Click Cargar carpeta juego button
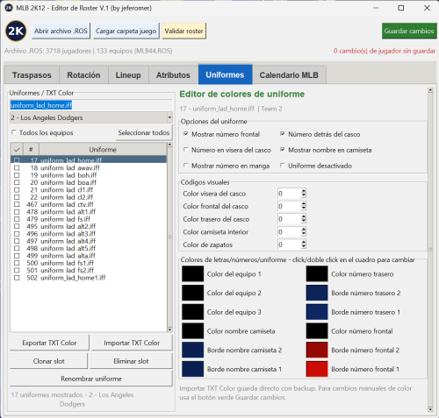Screen dimensions: 439x418 pos(126,31)
